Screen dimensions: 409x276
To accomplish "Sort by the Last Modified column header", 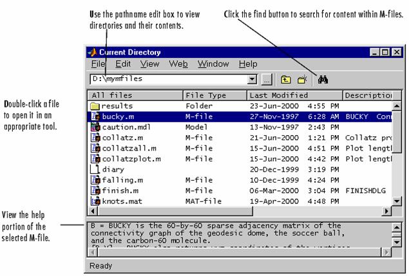I will (x=294, y=95).
